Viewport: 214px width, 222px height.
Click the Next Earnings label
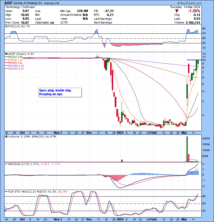(x=103, y=23)
